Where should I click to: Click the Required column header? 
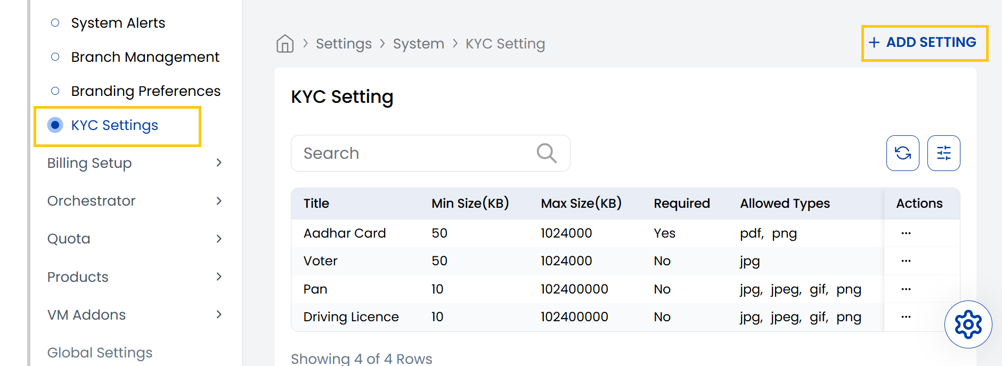pos(682,204)
